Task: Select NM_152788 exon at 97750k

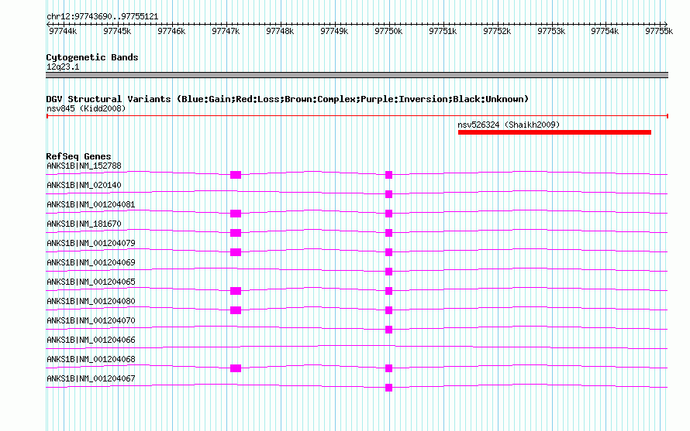Action: pyautogui.click(x=388, y=175)
